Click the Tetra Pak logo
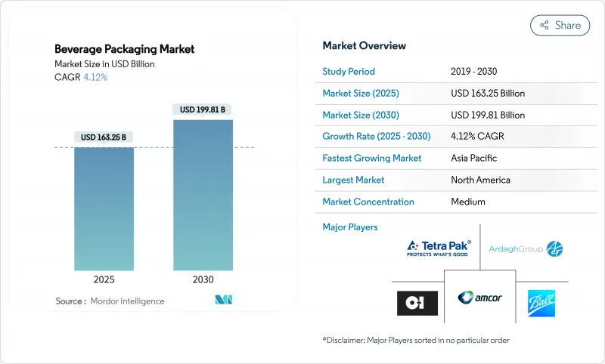Viewport: 605px width, 364px height. point(439,248)
